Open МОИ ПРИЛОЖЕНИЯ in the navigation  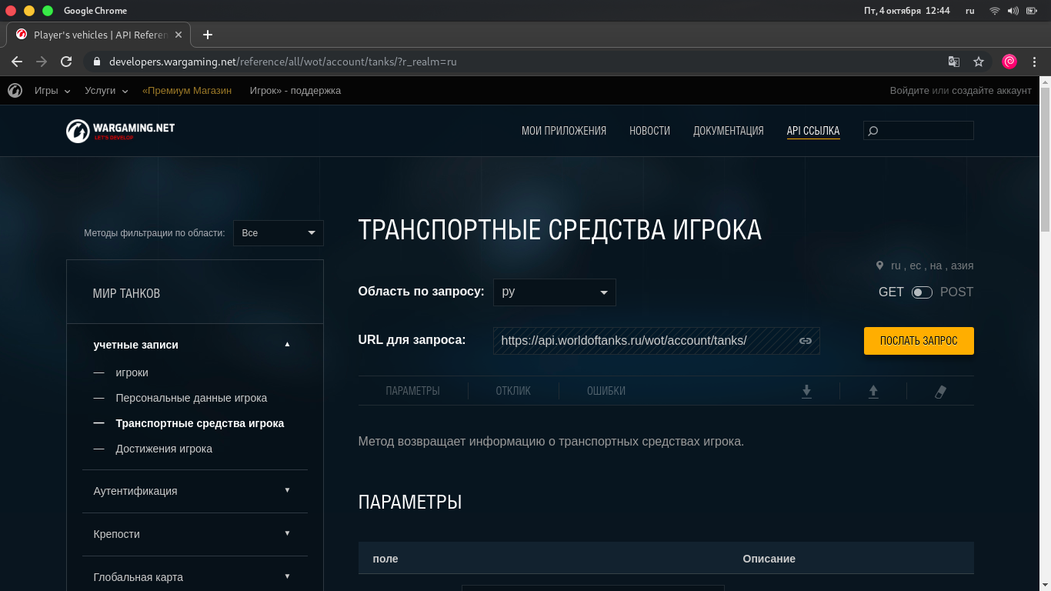coord(564,131)
